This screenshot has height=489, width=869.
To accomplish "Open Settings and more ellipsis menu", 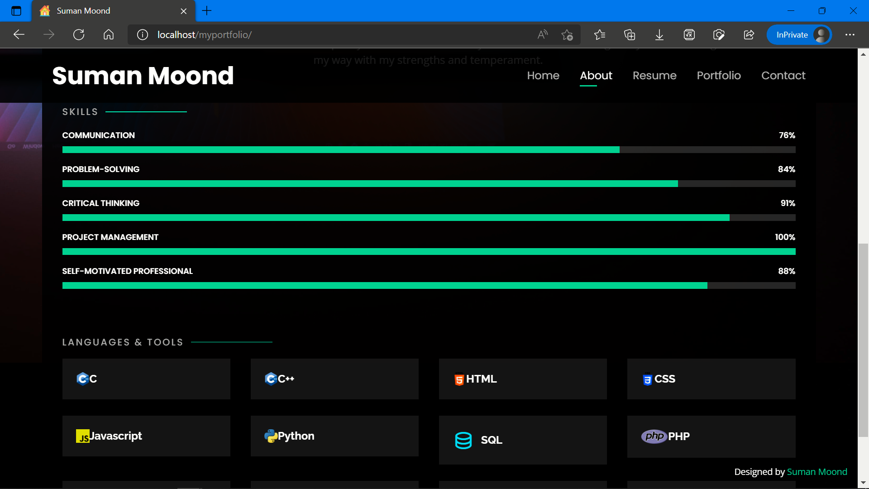I will click(850, 35).
